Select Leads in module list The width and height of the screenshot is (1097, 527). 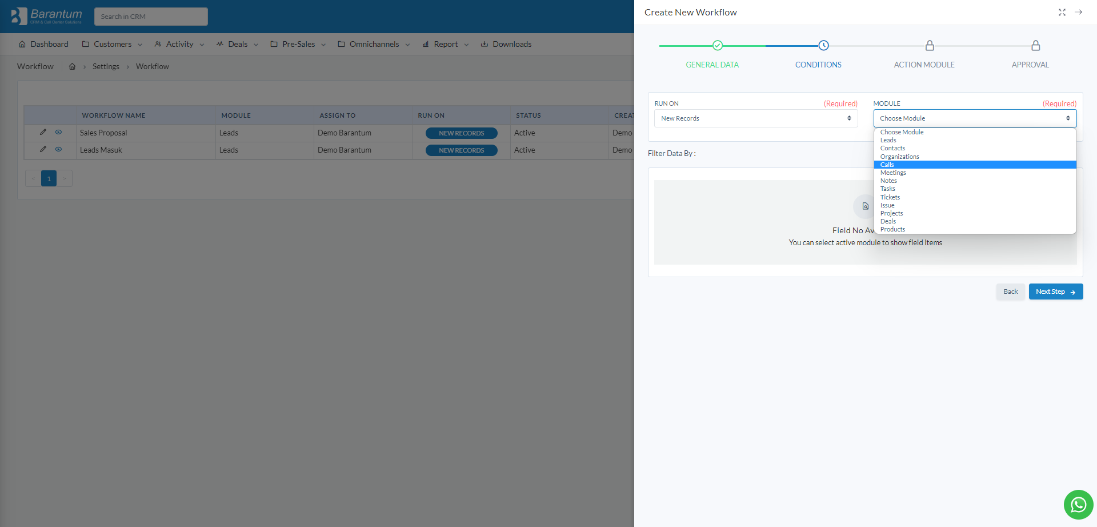[975, 140]
